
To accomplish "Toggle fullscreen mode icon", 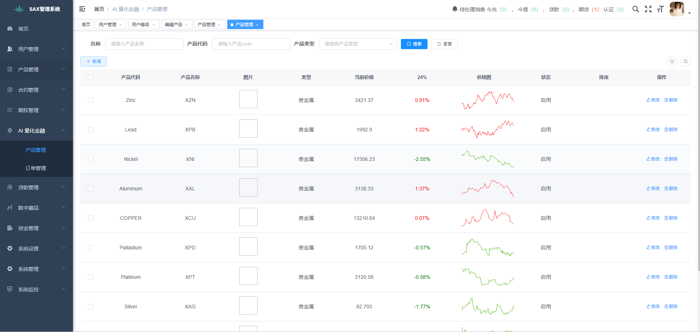I will click(x=648, y=9).
